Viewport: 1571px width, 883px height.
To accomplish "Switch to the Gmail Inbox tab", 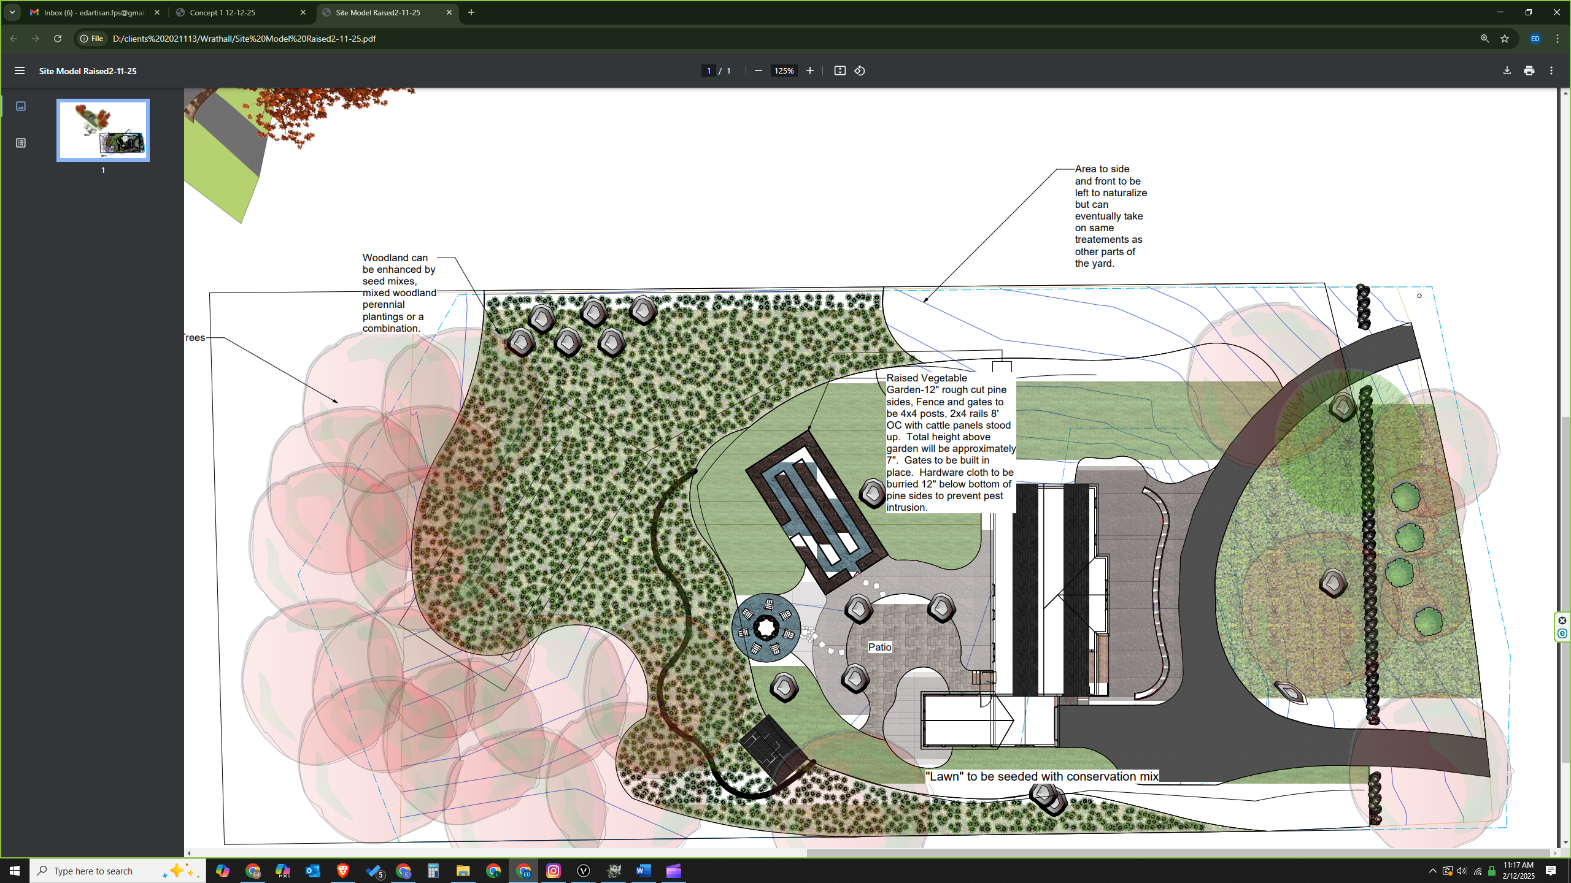I will tap(93, 12).
